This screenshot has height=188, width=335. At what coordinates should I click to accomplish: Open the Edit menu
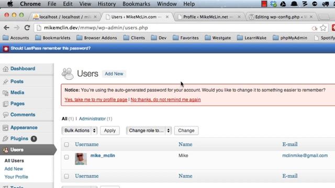(x=68, y=4)
